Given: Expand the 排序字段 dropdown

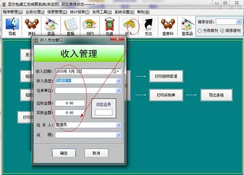Looking at the screenshot, I should [x=239, y=22].
